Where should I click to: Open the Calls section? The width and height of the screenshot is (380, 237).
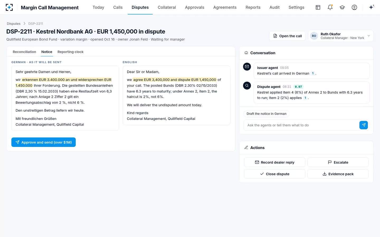coord(118,7)
